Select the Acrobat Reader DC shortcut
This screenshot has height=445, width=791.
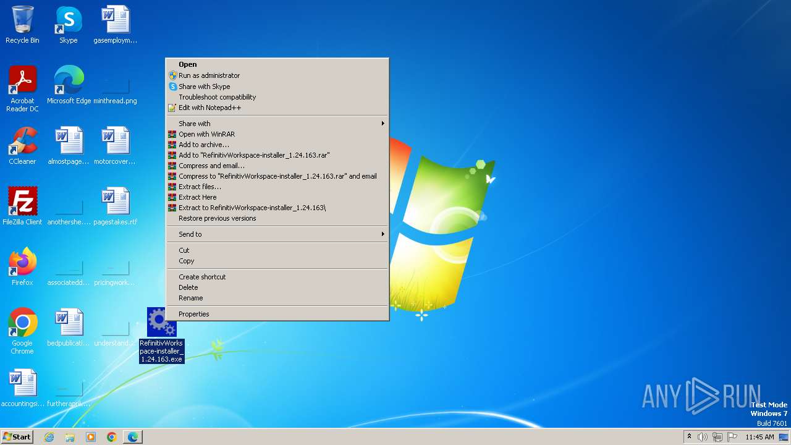pyautogui.click(x=22, y=88)
